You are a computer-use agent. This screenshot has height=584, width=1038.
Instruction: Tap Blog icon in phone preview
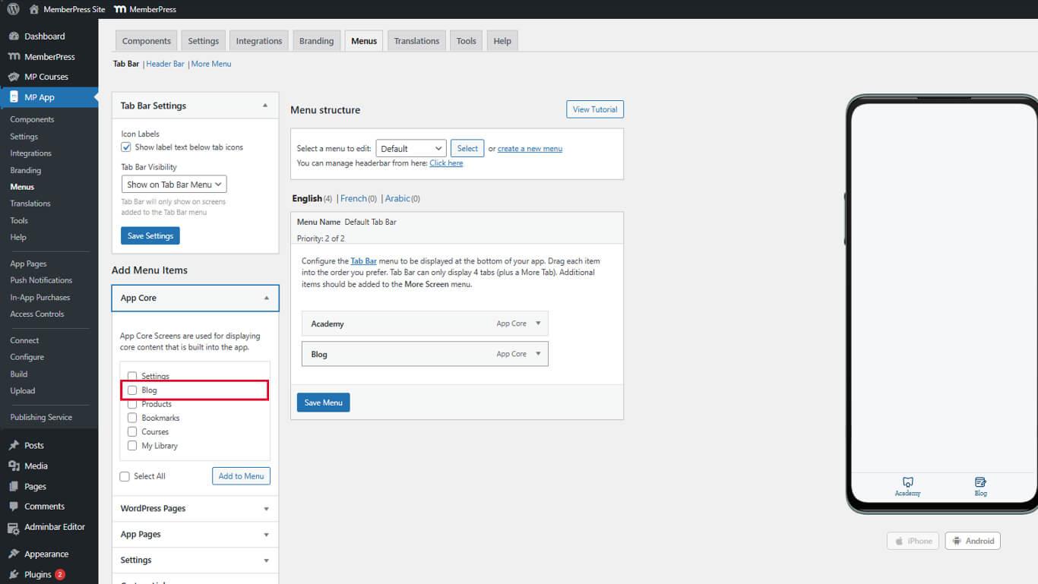tap(980, 483)
